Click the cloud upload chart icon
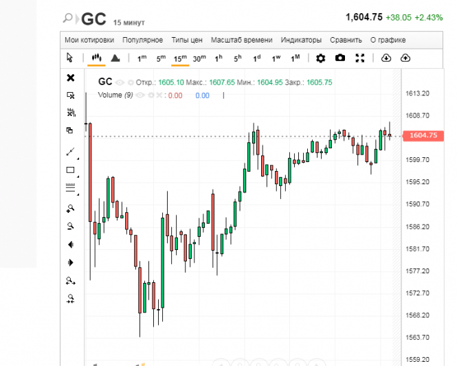The image size is (457, 366). 405,58
